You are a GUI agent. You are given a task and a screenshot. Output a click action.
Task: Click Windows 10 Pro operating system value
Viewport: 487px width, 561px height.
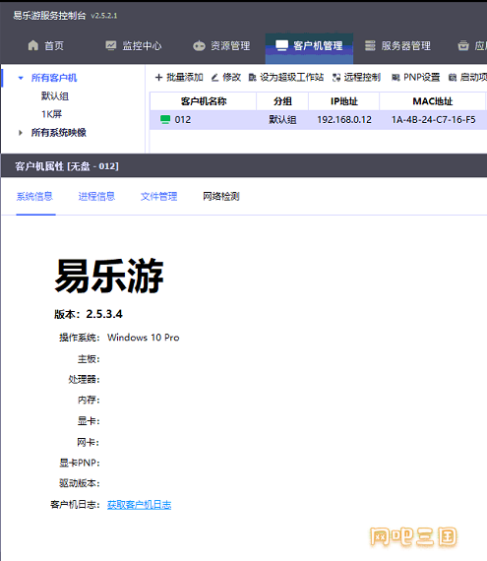coord(144,338)
